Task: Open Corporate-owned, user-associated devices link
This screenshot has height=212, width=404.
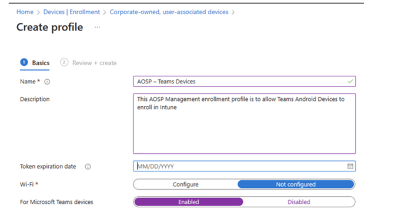Action: pyautogui.click(x=169, y=12)
